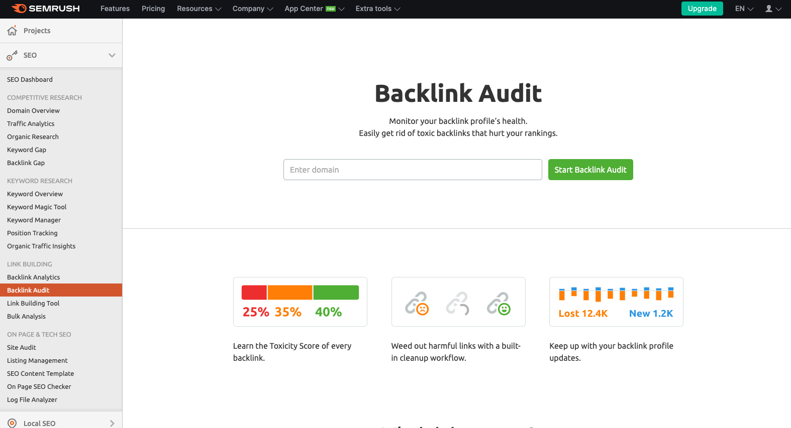791x428 pixels.
Task: Click the "New 1.2K" value
Action: pyautogui.click(x=651, y=314)
